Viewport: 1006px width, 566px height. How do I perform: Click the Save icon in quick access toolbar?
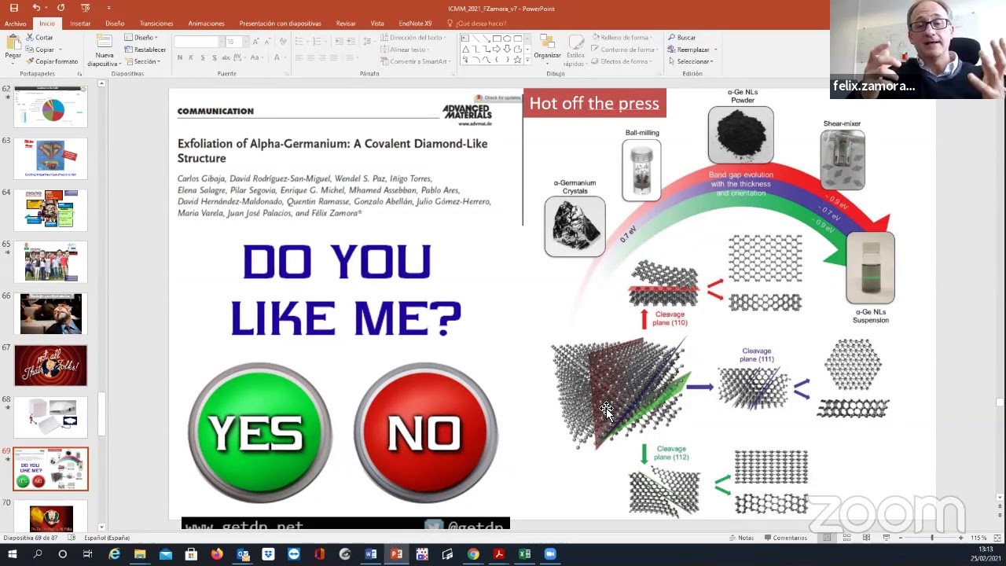click(x=13, y=8)
